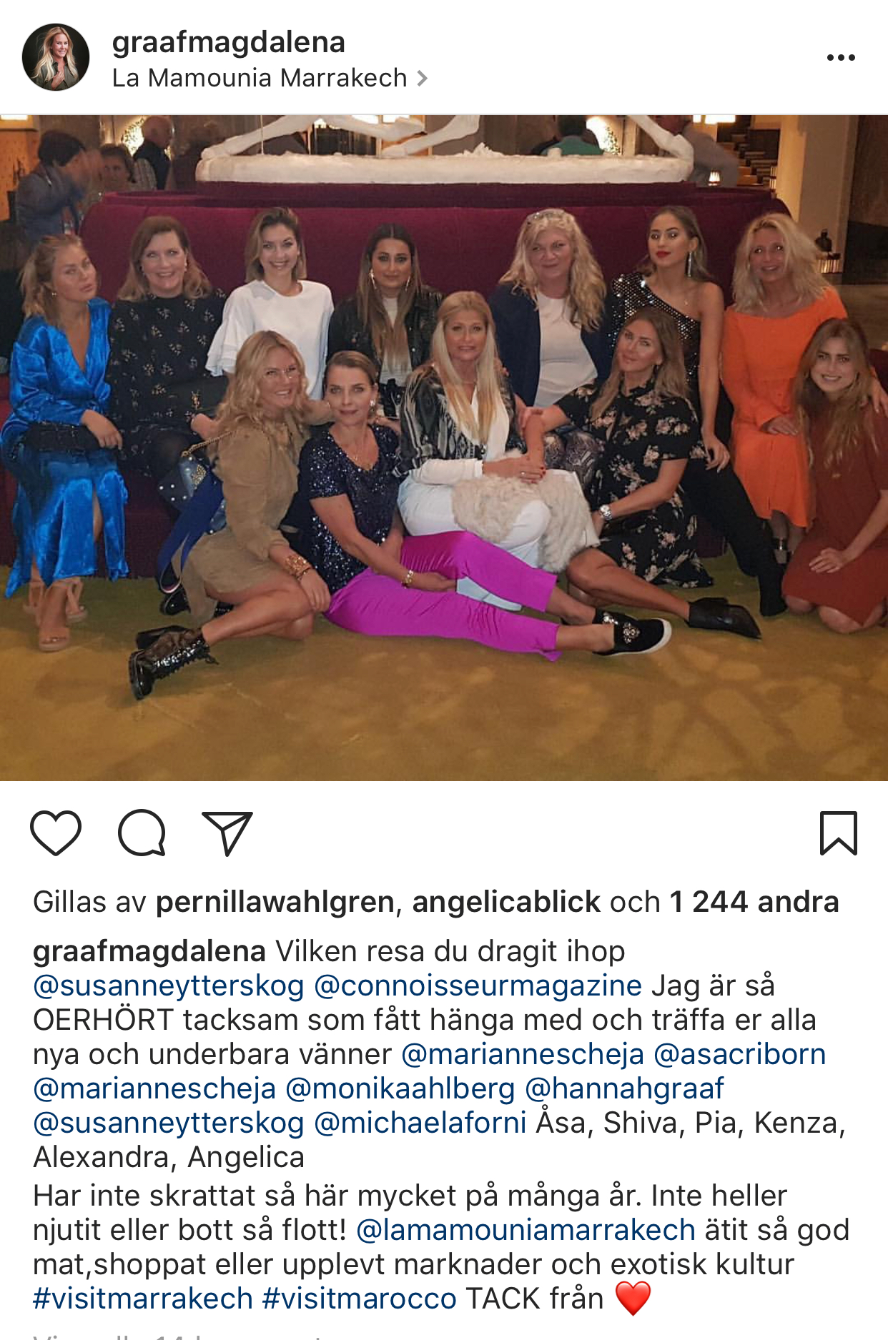The width and height of the screenshot is (888, 1340).
Task: Open @connoisseurmagazine mention
Action: [x=478, y=986]
